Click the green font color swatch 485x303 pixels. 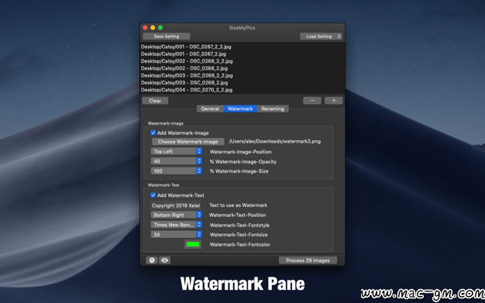point(193,244)
